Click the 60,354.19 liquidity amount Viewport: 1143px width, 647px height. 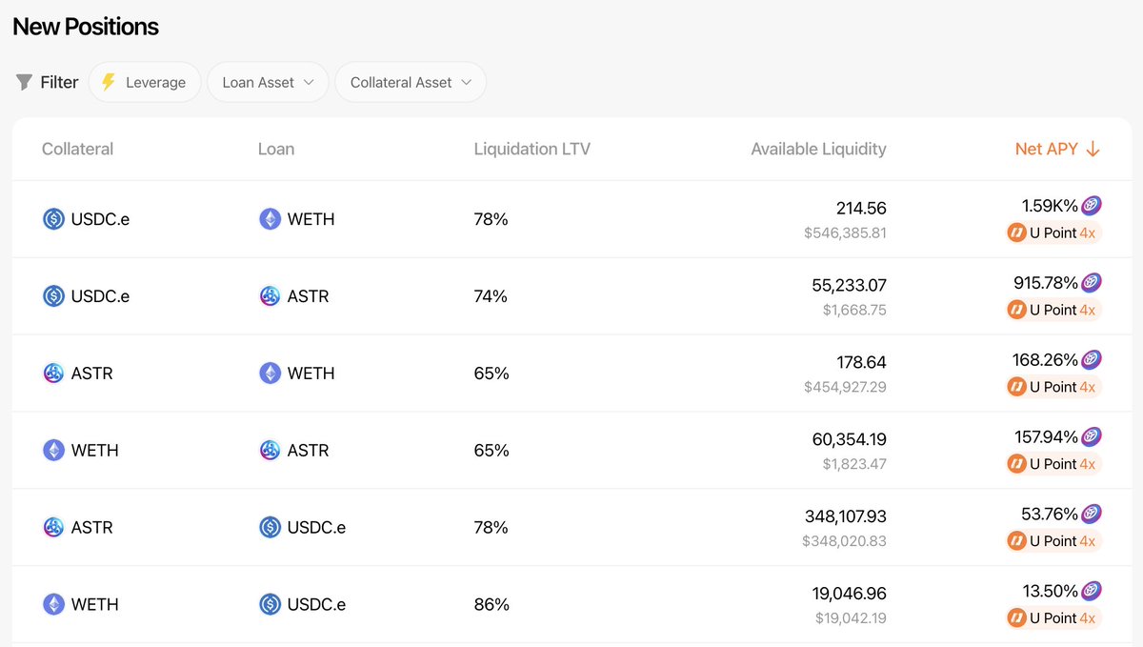[x=849, y=439]
